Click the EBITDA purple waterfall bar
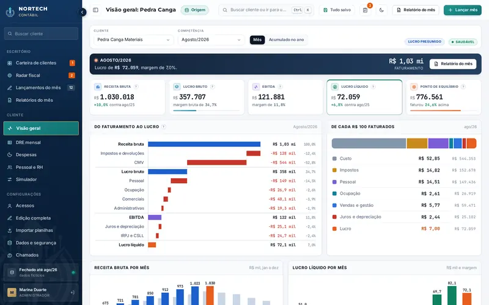489x305 pixels. click(x=155, y=217)
